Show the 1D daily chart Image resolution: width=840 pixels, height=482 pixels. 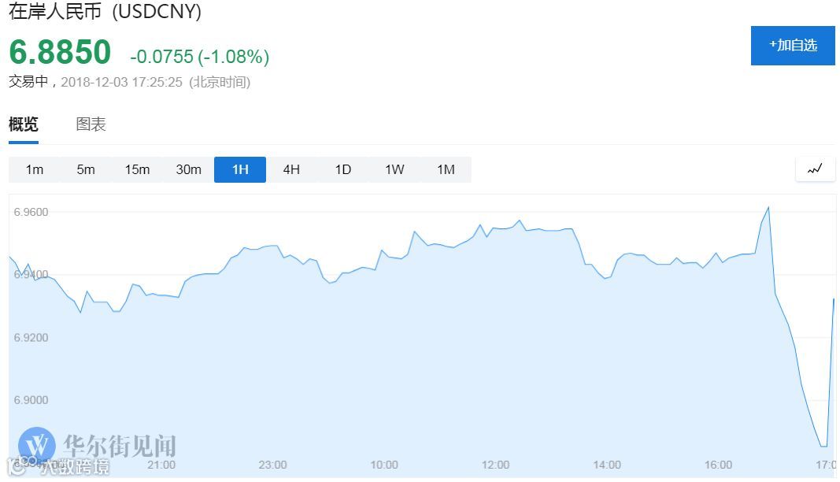pos(343,169)
